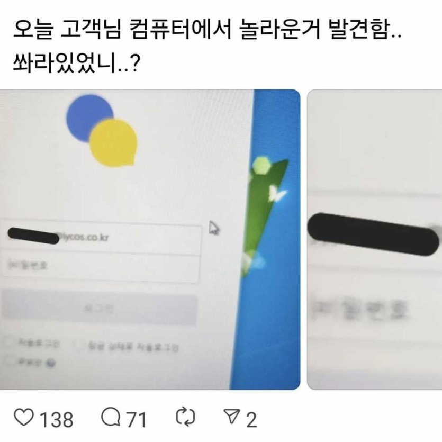This screenshot has width=442, height=442.
Task: Repost using the circular arrows icon
Action: click(x=185, y=417)
